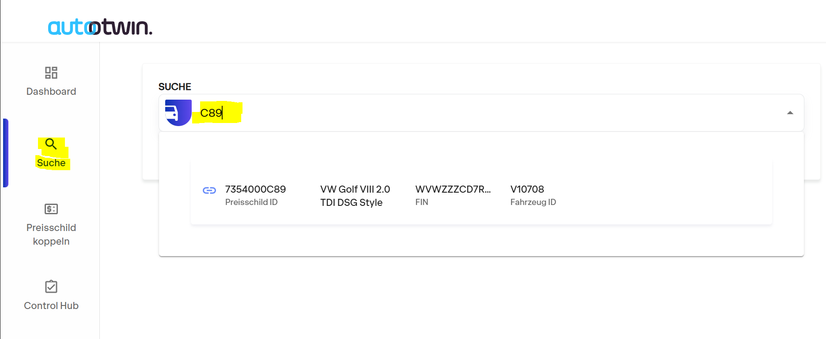
Task: Click the Fahrzeug ID V10708 value
Action: 527,189
